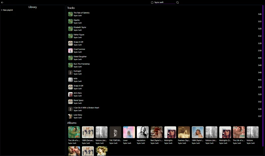Select the 'Anti-Hero' track title

pos(78,93)
